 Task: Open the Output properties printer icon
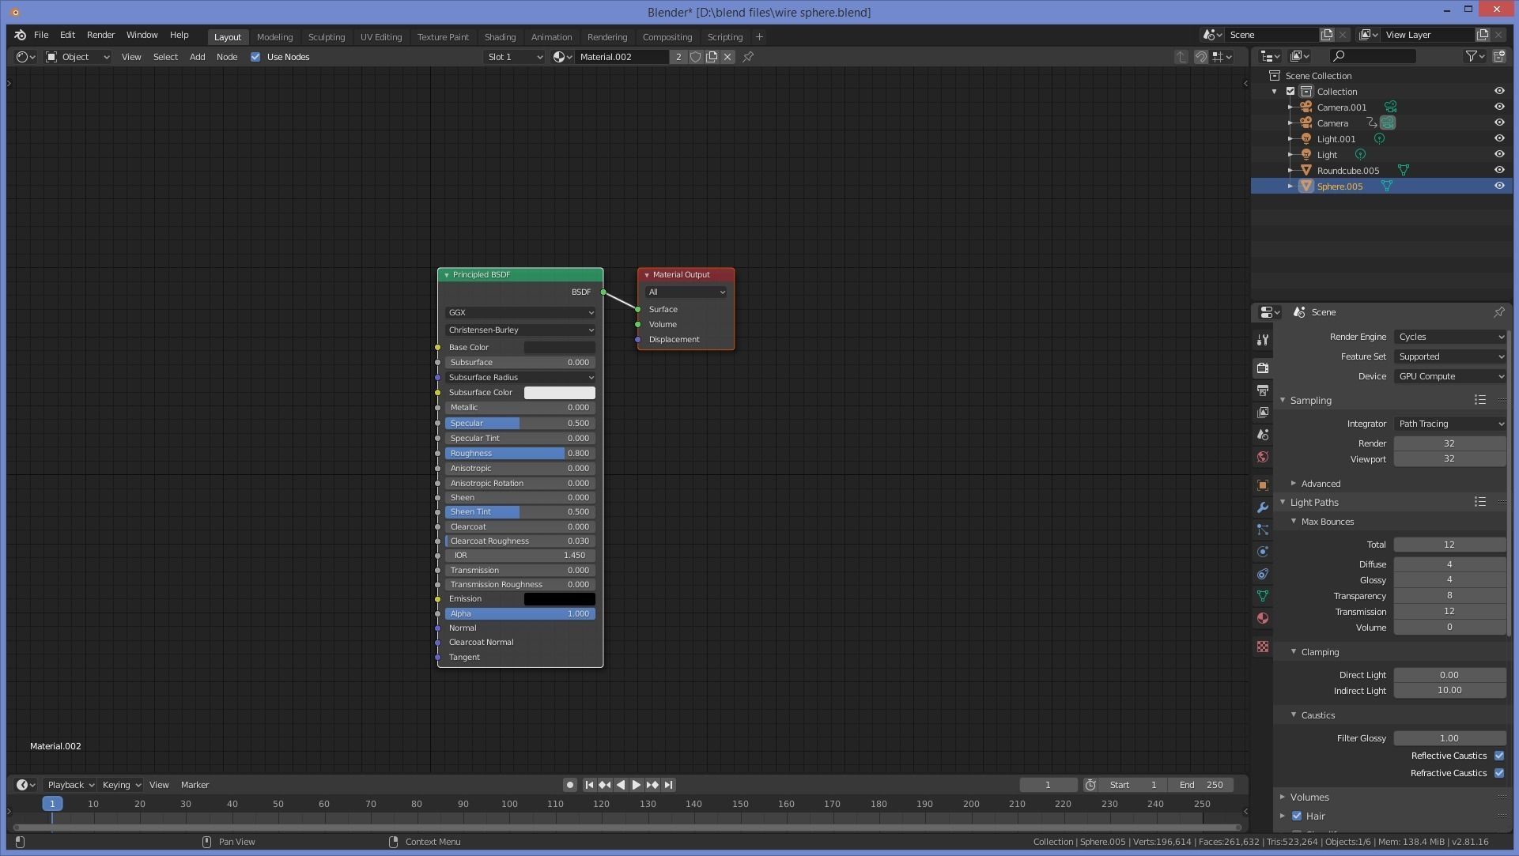(x=1263, y=390)
